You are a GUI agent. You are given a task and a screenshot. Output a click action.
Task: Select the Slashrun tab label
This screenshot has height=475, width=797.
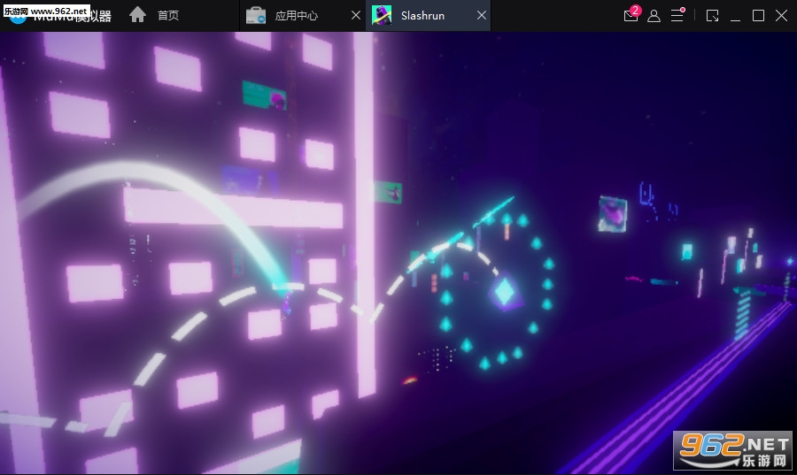422,15
